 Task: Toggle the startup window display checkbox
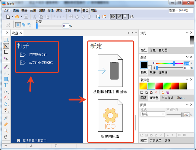(18, 141)
